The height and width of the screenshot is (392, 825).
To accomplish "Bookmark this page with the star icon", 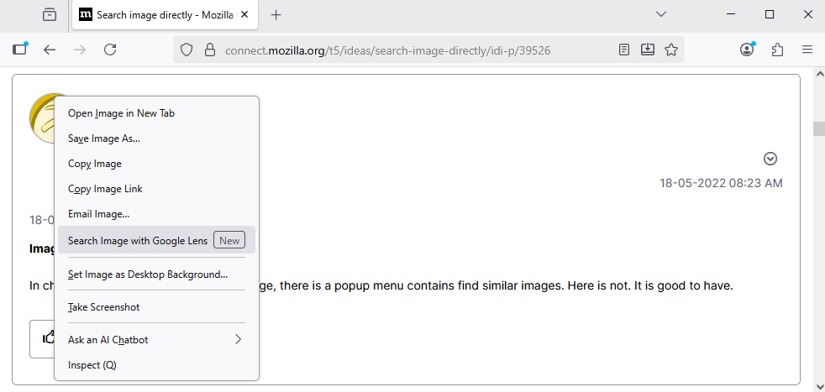I will (671, 50).
